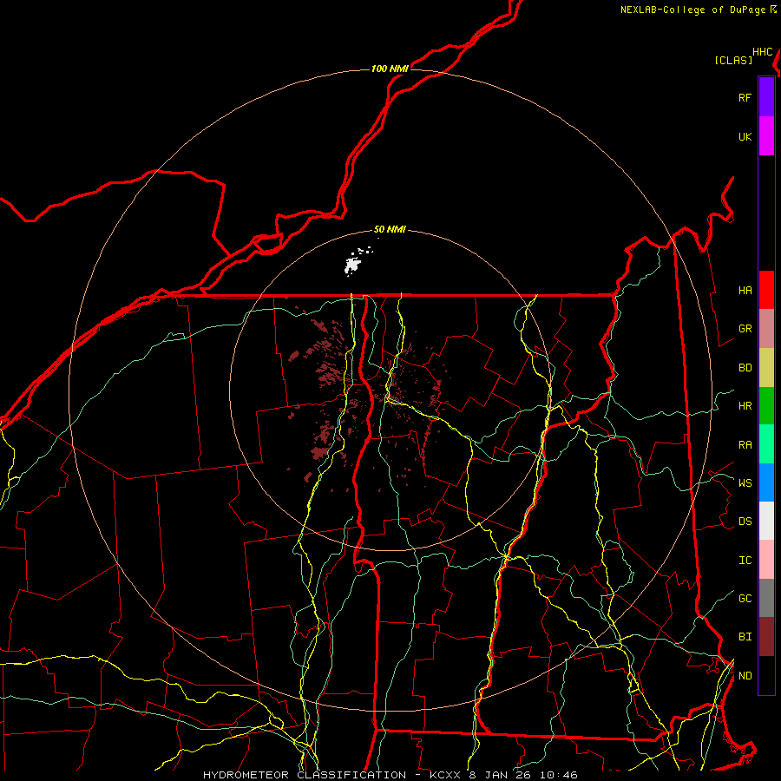Click the HA legend label

[x=745, y=290]
